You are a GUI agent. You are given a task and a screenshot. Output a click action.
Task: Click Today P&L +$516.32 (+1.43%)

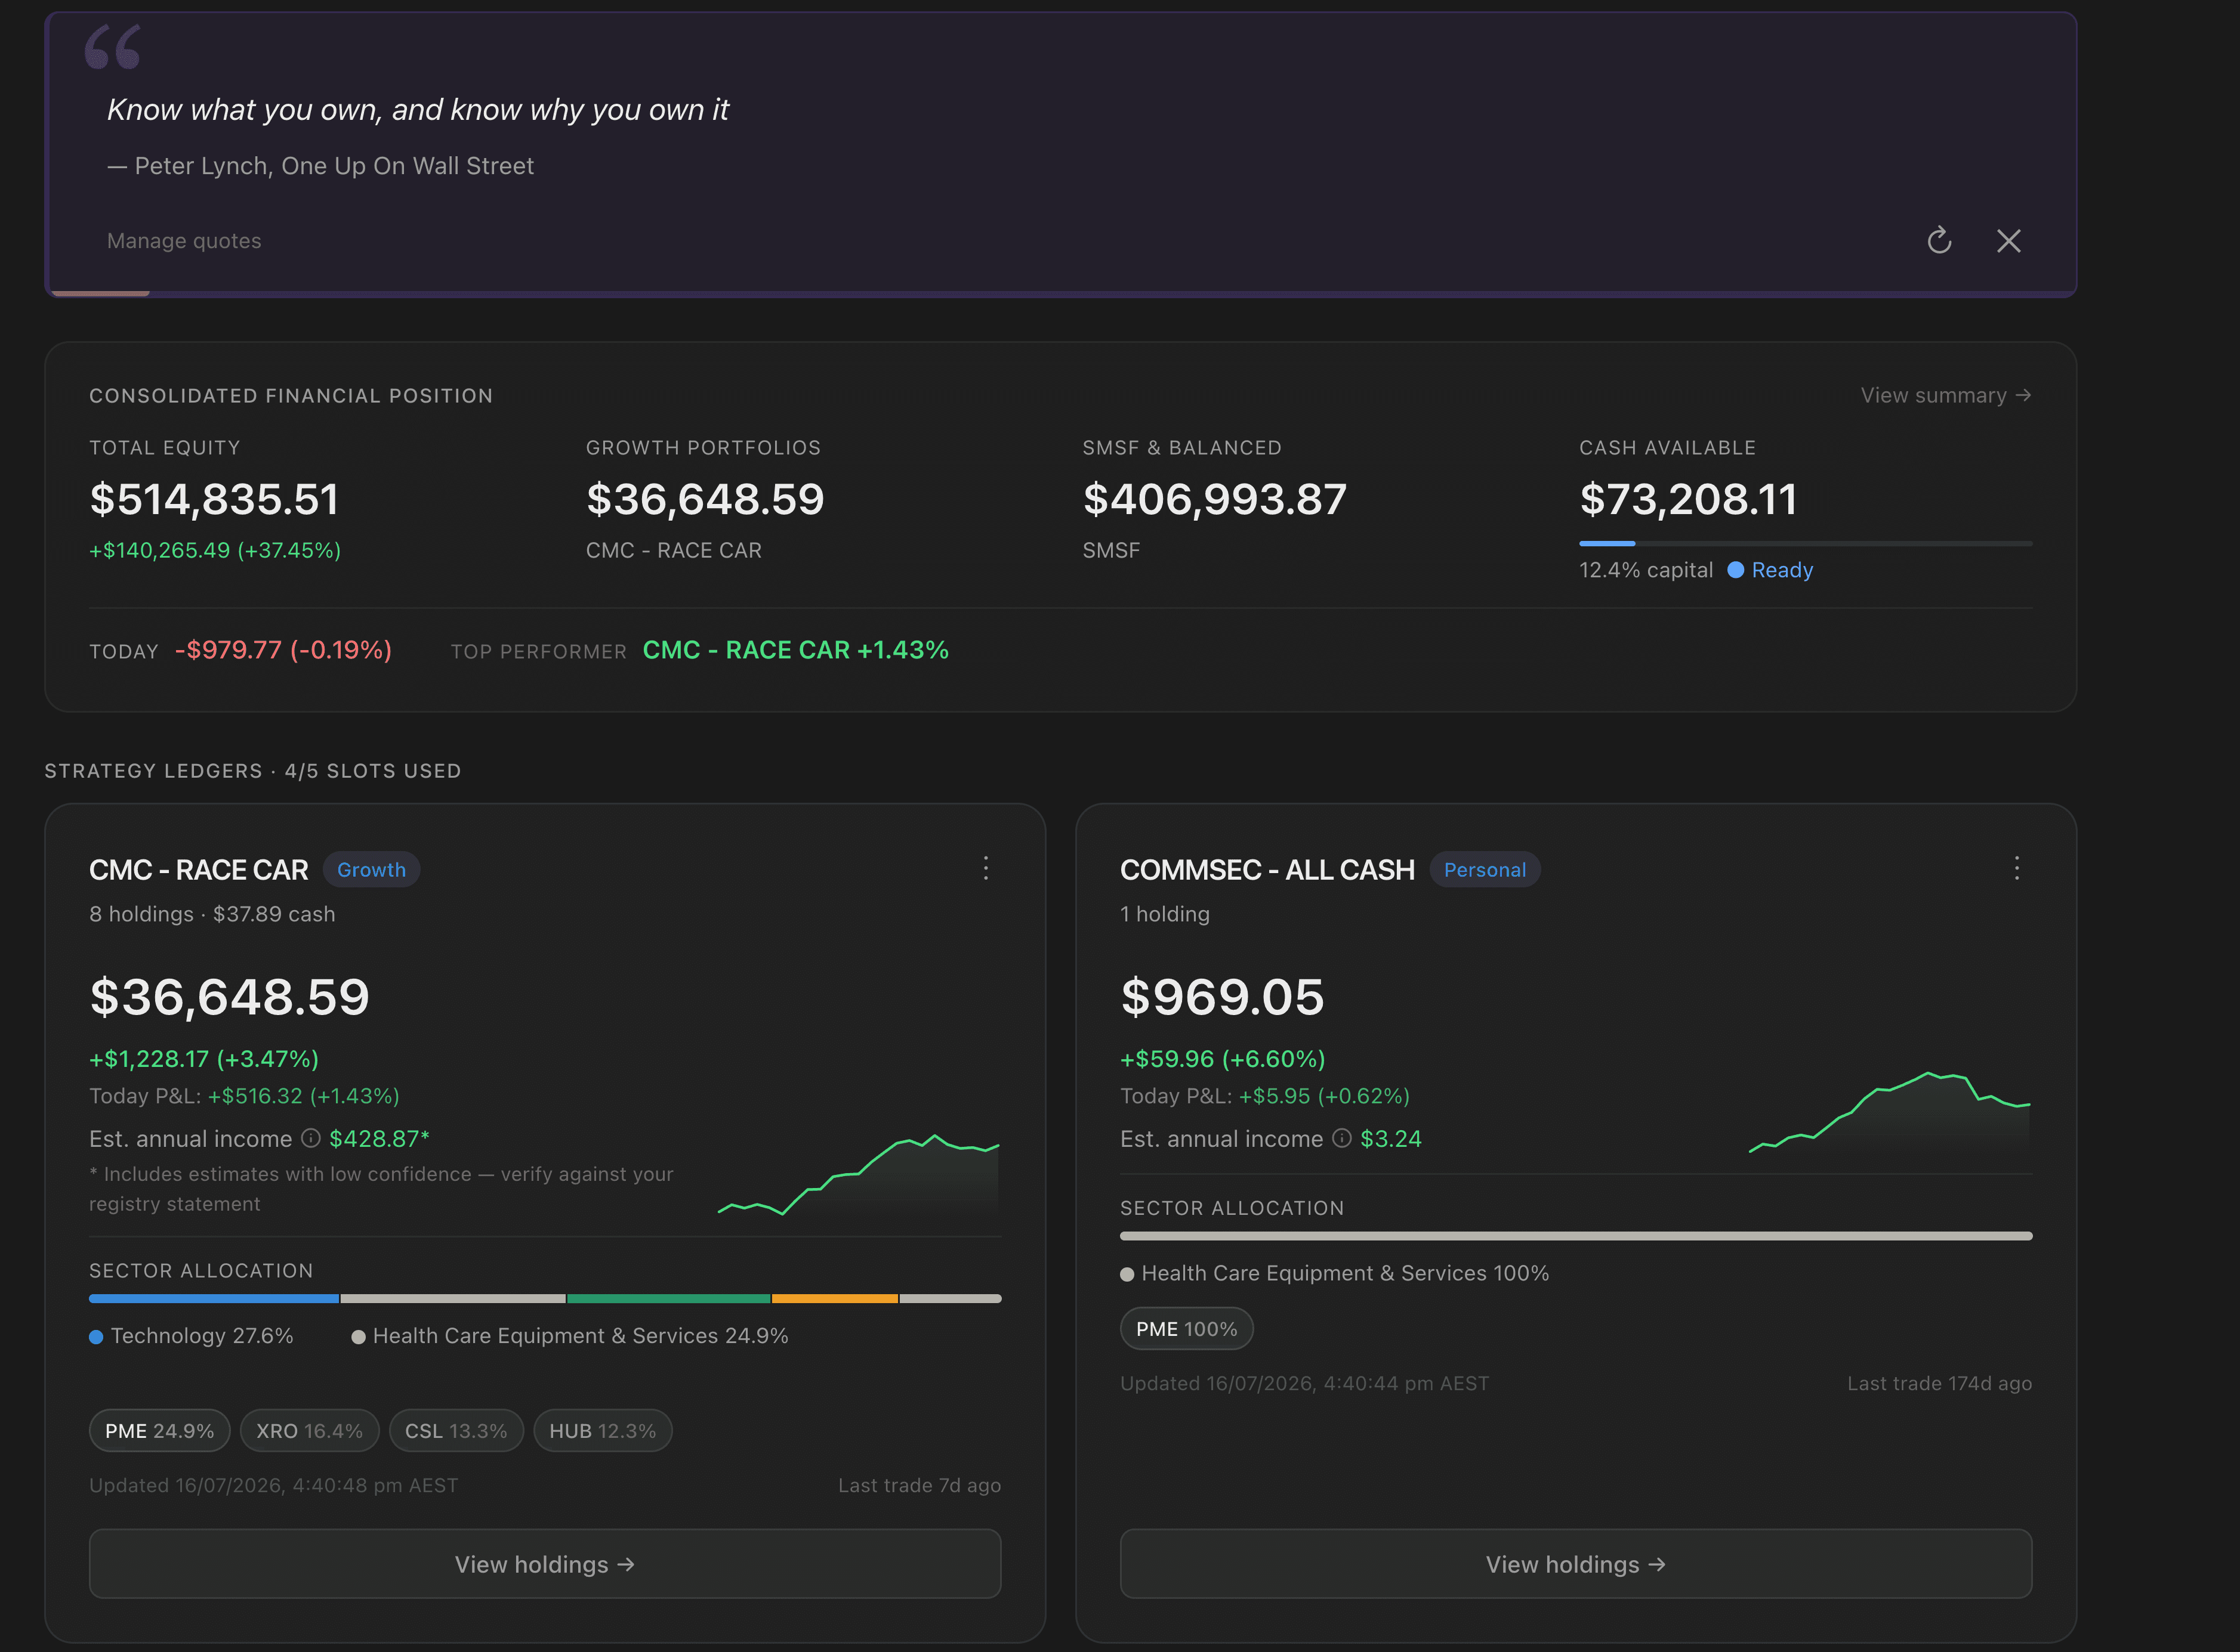[x=244, y=1096]
